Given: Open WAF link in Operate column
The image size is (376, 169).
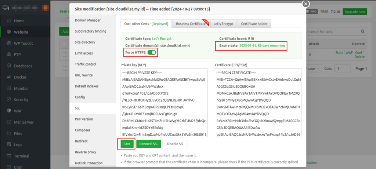Looking at the screenshot, I should (x=349, y=53).
